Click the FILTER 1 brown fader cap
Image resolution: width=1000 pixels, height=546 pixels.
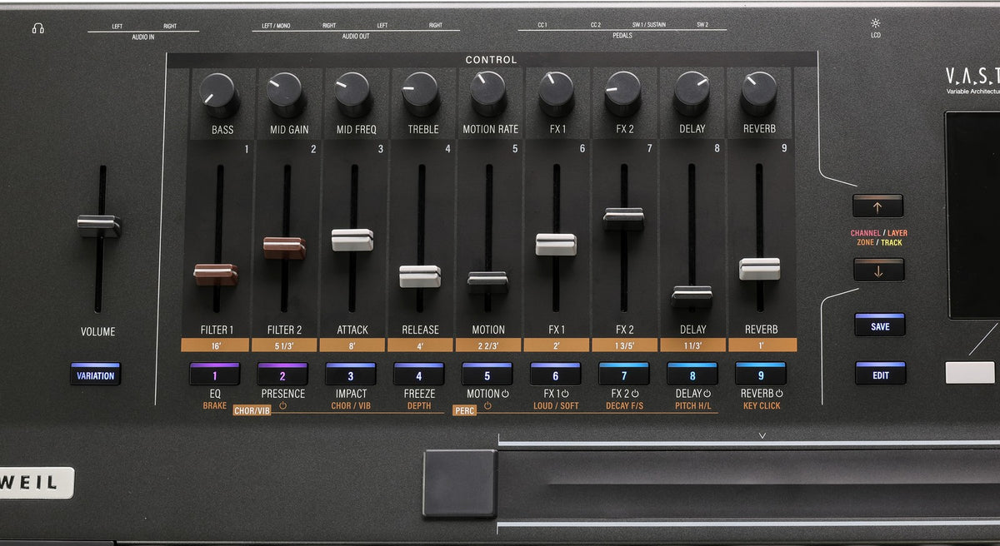pyautogui.click(x=216, y=274)
